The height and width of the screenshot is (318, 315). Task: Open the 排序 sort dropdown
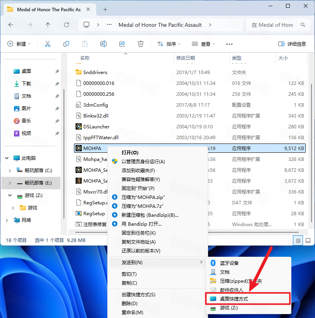coord(169,44)
